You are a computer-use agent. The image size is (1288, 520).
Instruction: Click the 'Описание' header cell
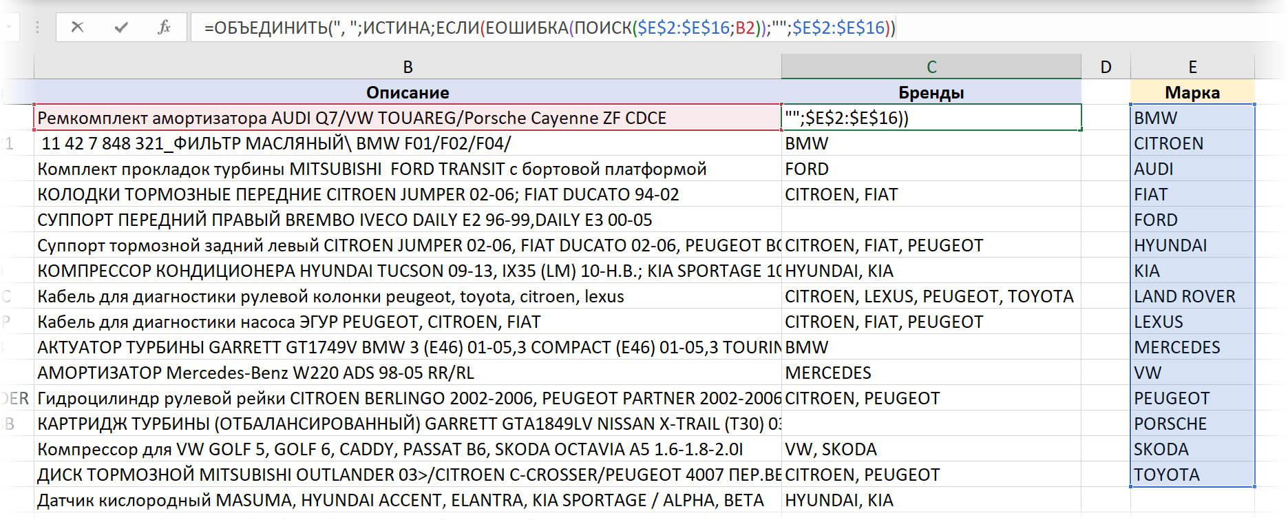[x=408, y=92]
